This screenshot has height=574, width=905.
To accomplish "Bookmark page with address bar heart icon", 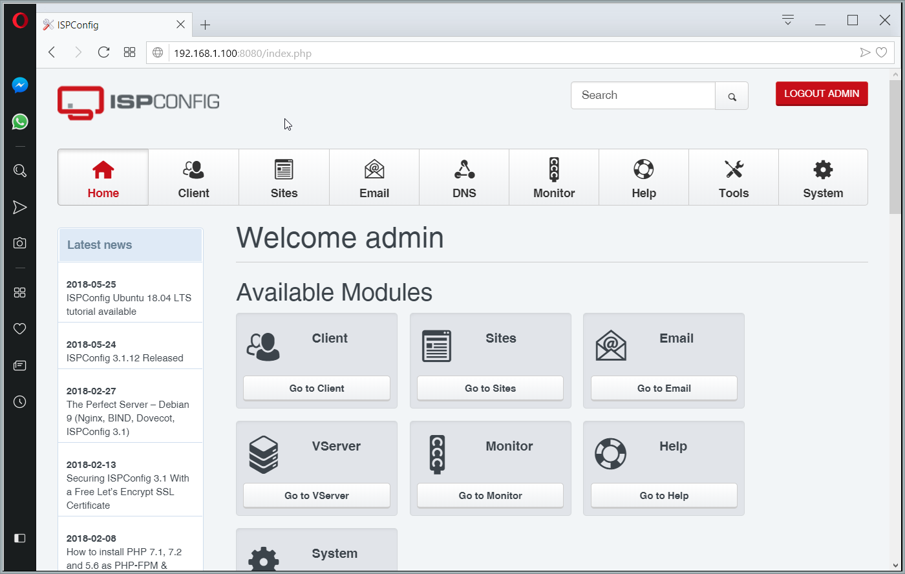I will (881, 52).
